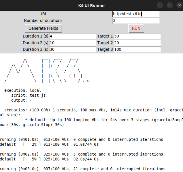The image size is (183, 172).
Task: Click the Target 3 field containing 100
Action: (x=137, y=49)
